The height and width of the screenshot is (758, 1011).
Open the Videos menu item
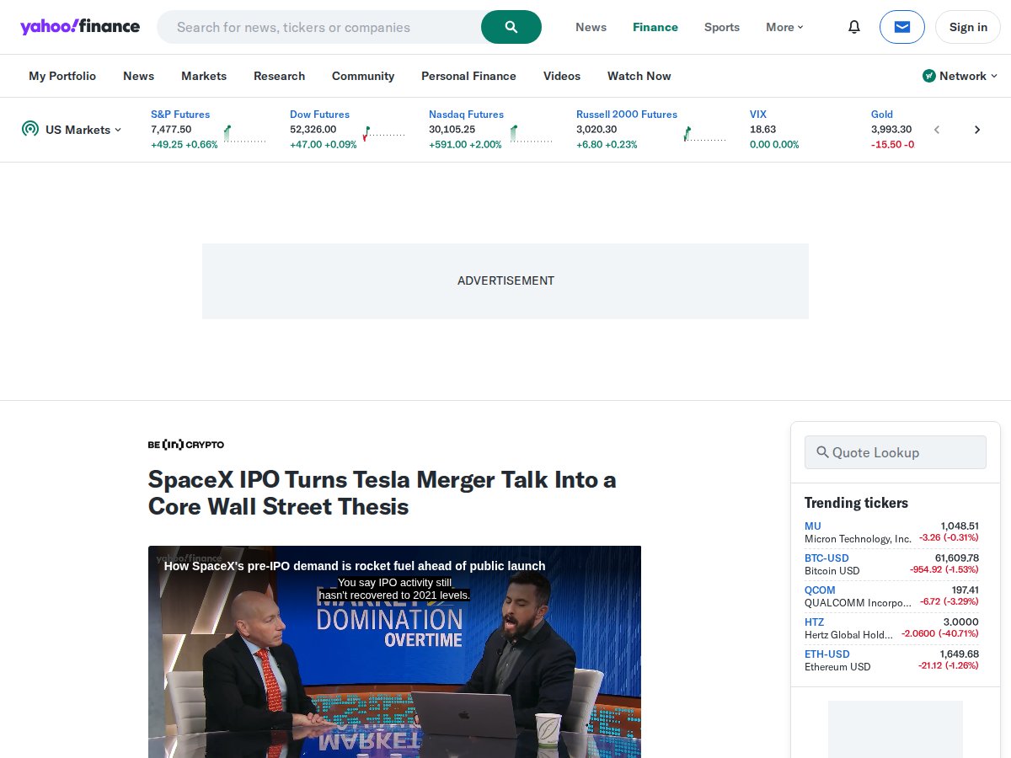[x=562, y=76]
